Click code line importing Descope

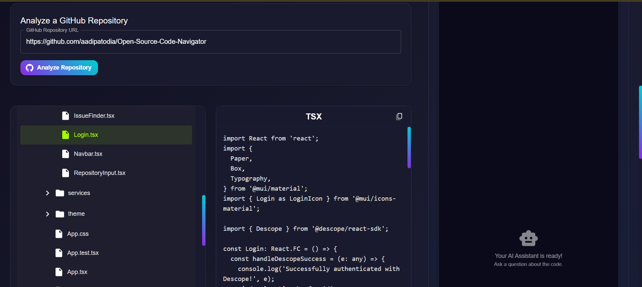pos(306,229)
